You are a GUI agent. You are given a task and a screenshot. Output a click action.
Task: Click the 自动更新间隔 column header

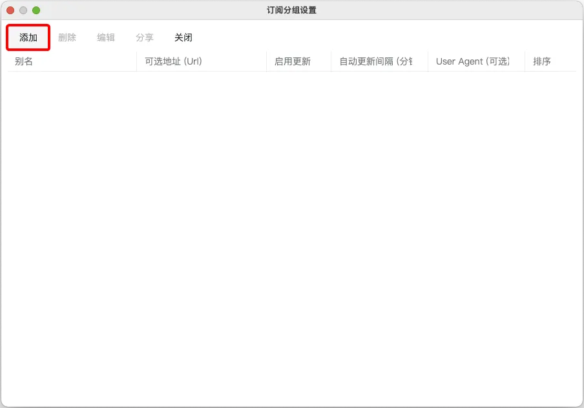(379, 61)
